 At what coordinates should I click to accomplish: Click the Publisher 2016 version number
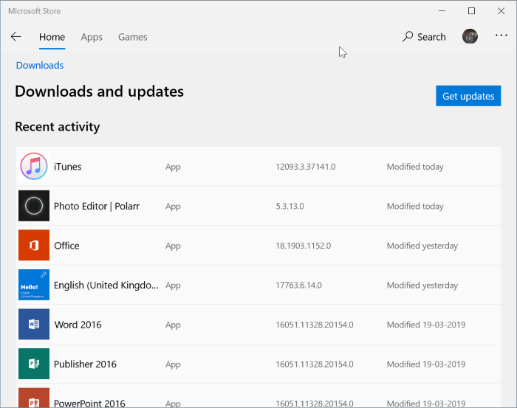pos(315,364)
